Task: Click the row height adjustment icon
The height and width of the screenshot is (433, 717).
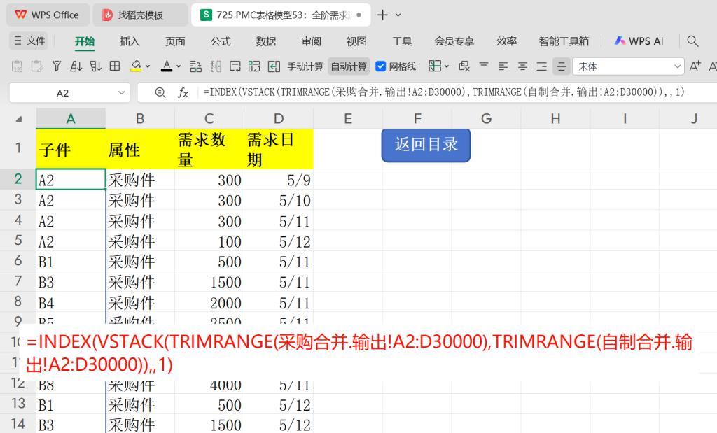Action: pyautogui.click(x=196, y=66)
